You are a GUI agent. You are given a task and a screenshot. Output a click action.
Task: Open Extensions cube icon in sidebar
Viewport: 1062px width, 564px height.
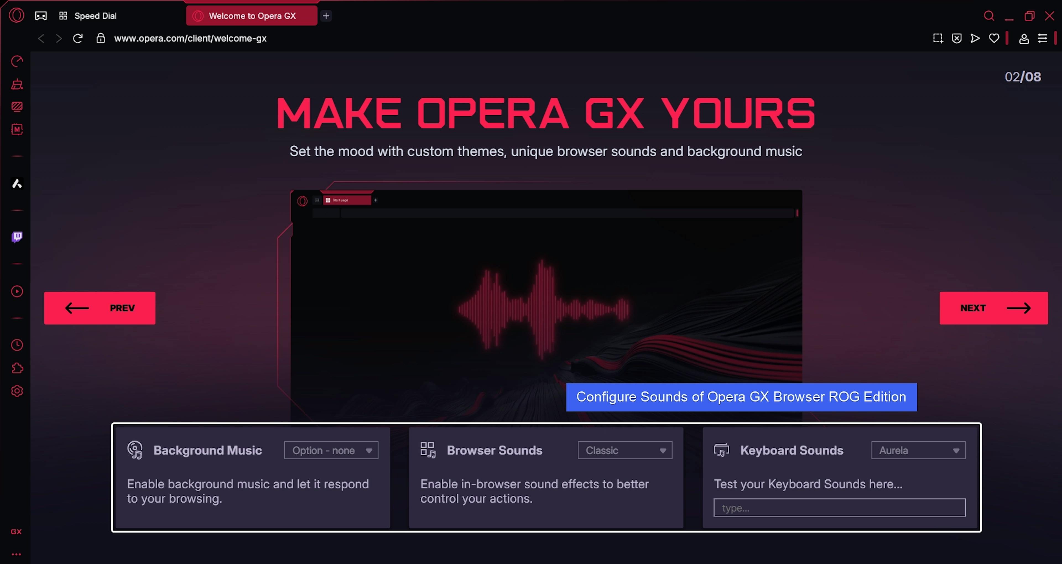tap(17, 368)
